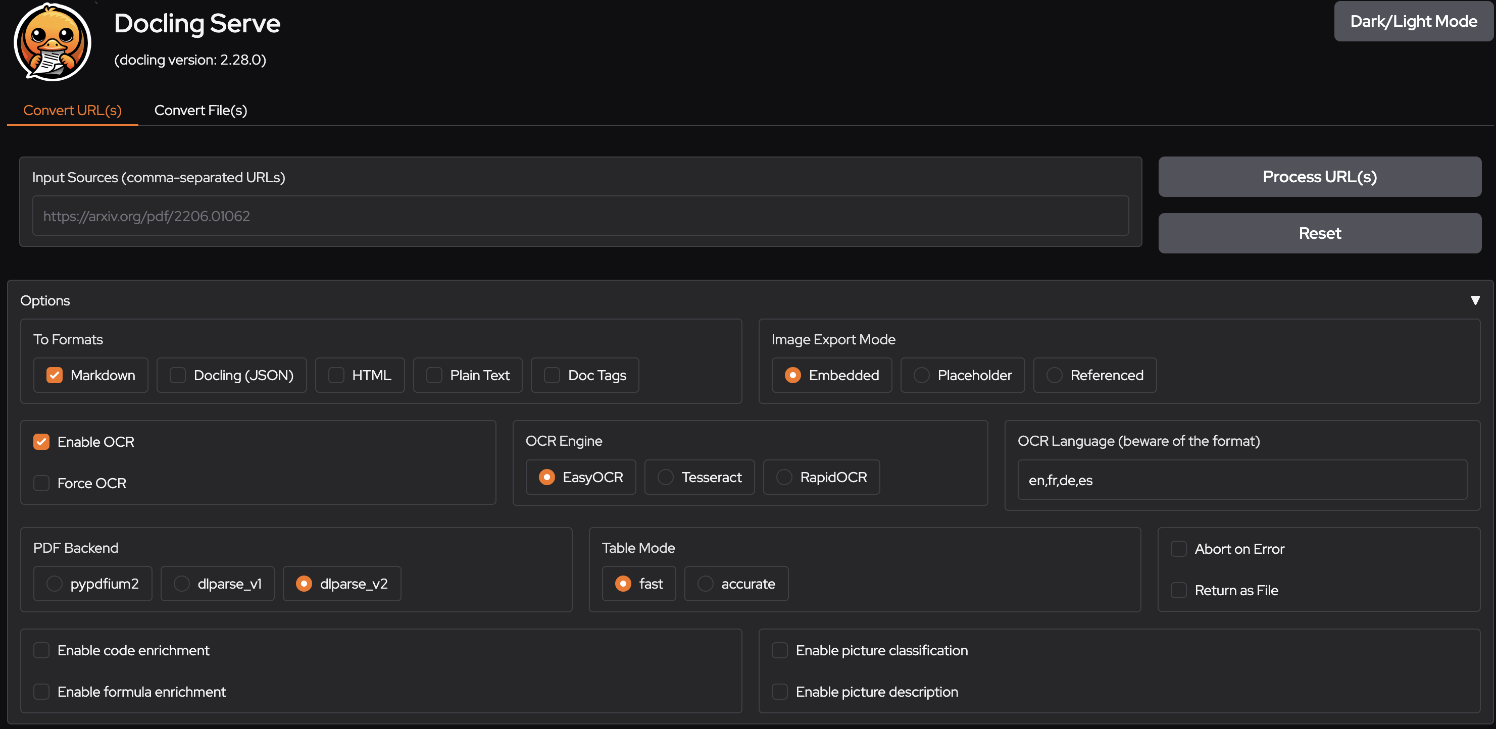The height and width of the screenshot is (729, 1496).
Task: Focus the Input Sources URL field
Action: [x=580, y=216]
